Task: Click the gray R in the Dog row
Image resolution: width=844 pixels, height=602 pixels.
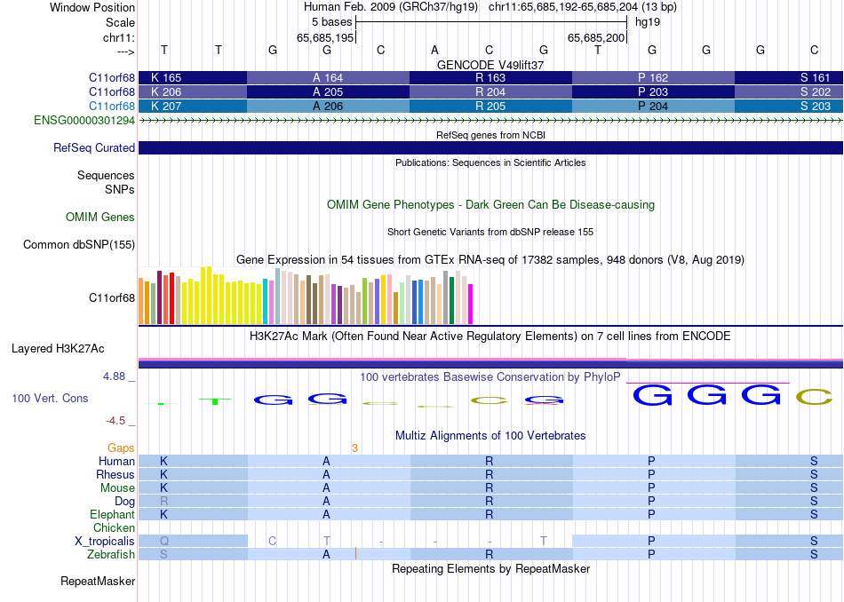Action: (164, 502)
